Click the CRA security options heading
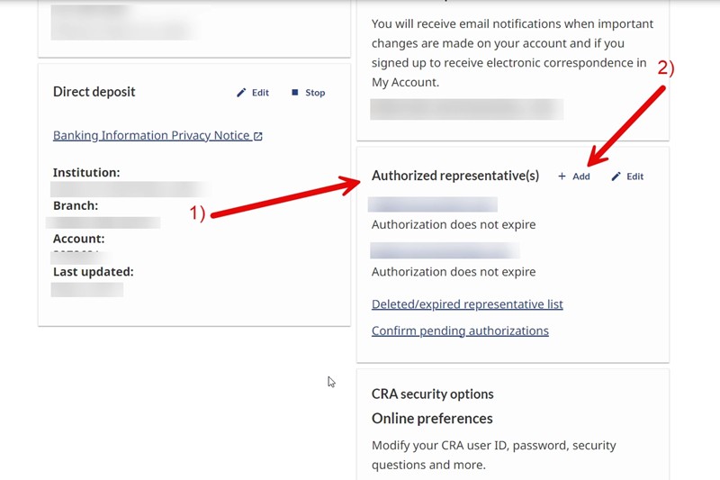The width and height of the screenshot is (720, 480). 433,394
